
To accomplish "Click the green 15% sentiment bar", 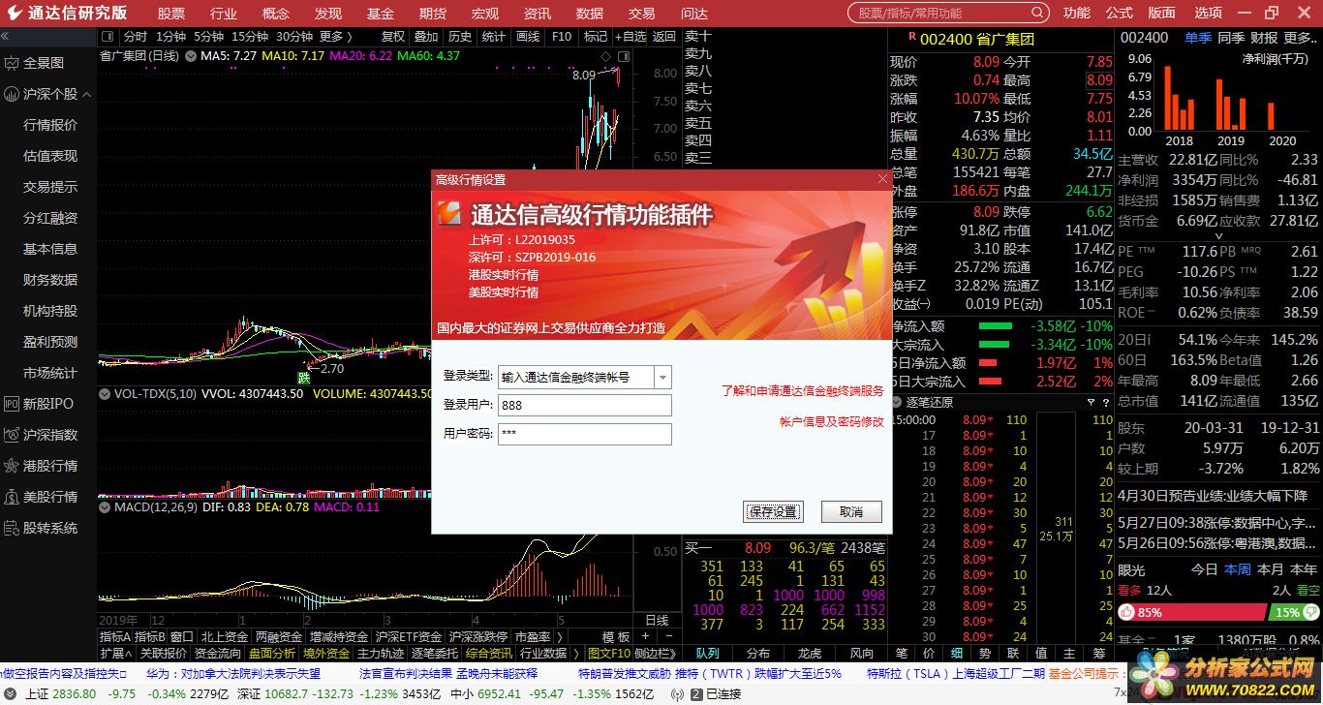I will [x=1293, y=612].
